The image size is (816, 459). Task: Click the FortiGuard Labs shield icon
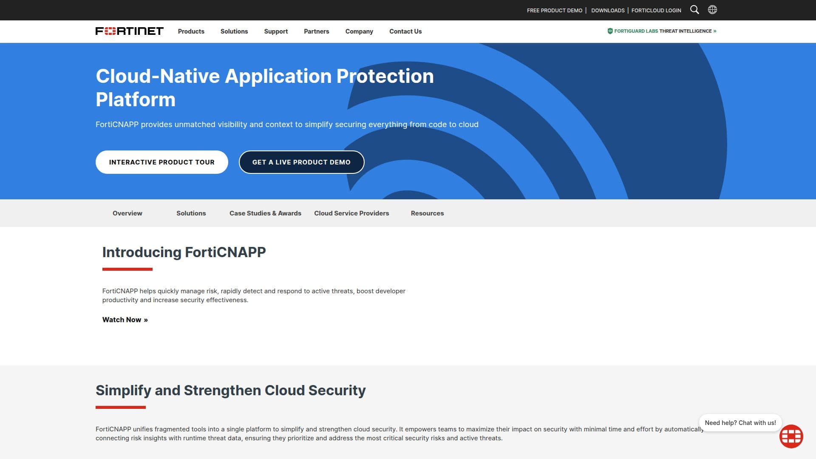click(x=610, y=31)
